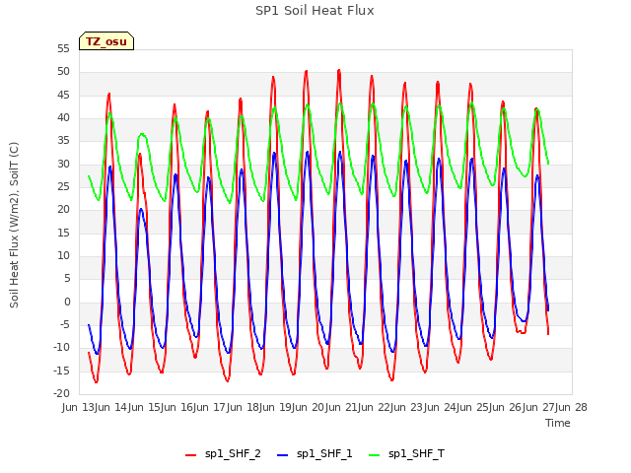Image resolution: width=631 pixels, height=473 pixels.
Task: Click the Soil Heat Flux y-axis title
Action: (14, 225)
